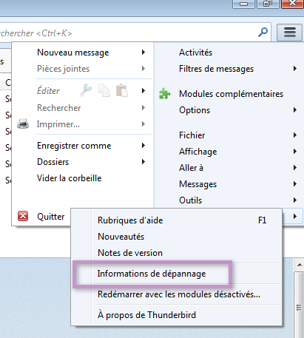This screenshot has width=304, height=338.
Task: Click the clipboard paste icon
Action: coord(122,90)
